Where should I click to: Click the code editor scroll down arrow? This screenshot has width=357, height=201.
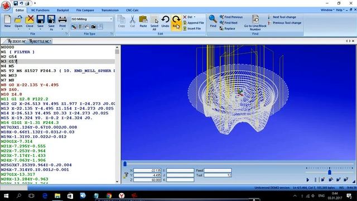point(117,181)
